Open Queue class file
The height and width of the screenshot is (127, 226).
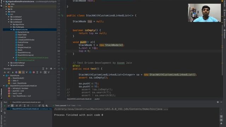[x=20, y=45]
